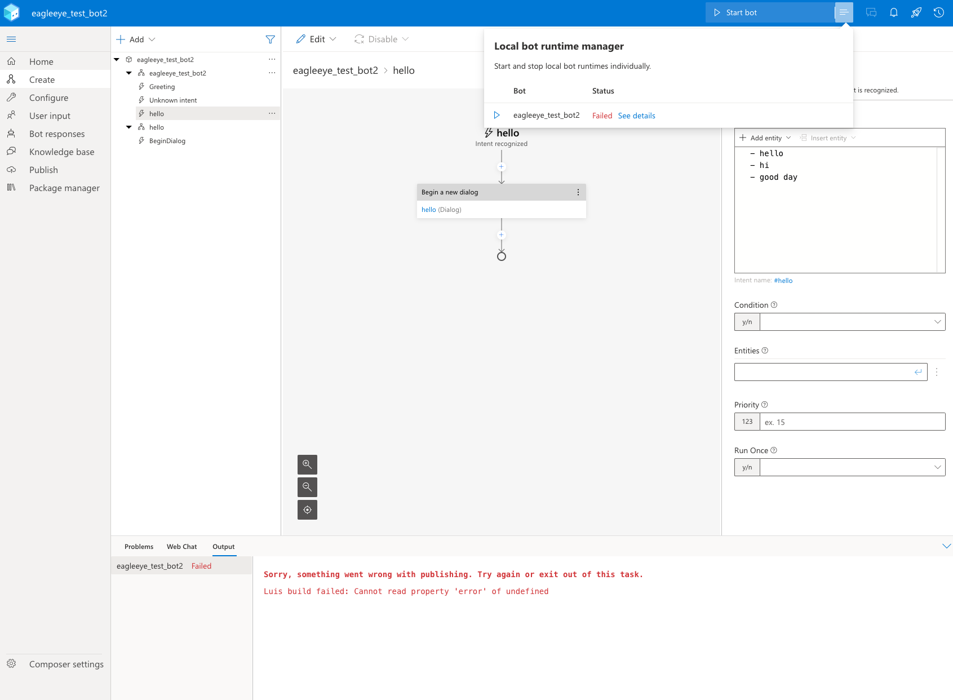Click the reset view target icon

(307, 510)
